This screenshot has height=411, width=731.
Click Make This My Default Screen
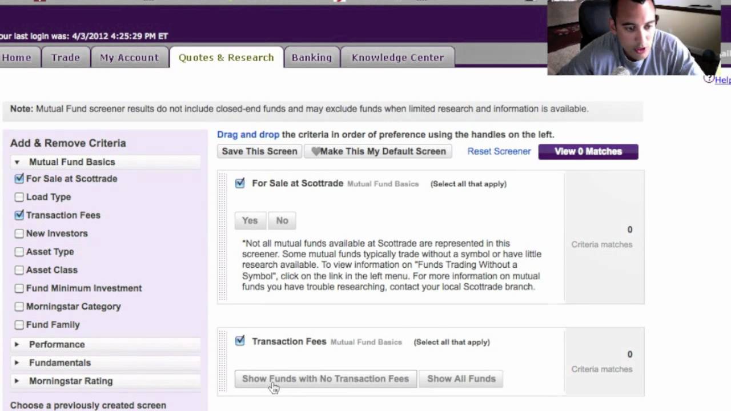tap(378, 151)
